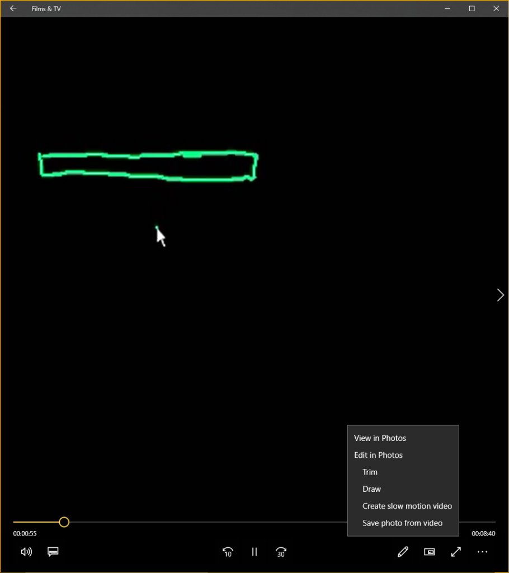Go to next video with right chevron
509x573 pixels.
[500, 295]
